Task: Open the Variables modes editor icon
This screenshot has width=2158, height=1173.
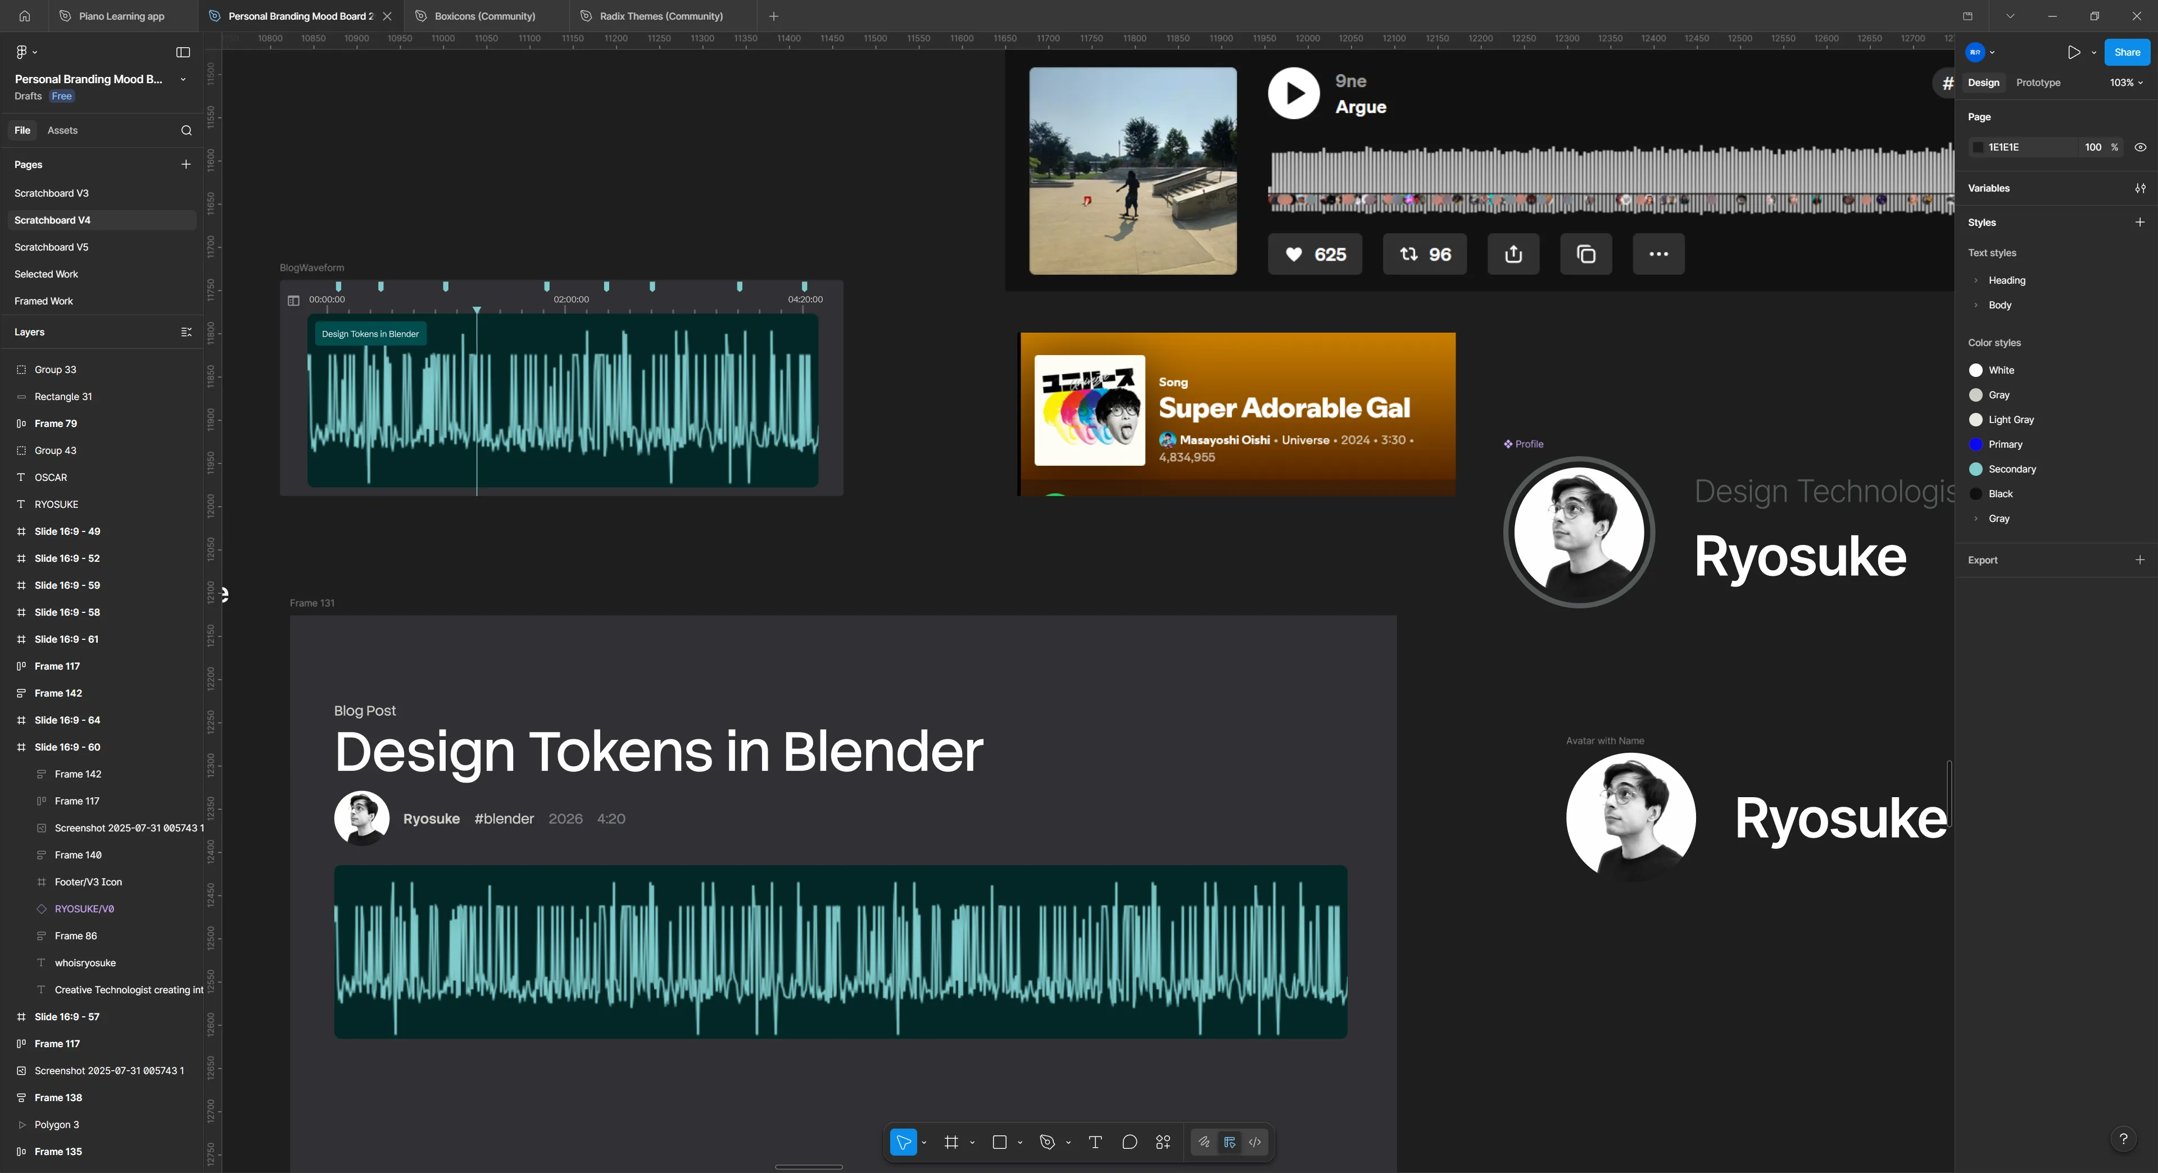Action: click(x=2139, y=188)
